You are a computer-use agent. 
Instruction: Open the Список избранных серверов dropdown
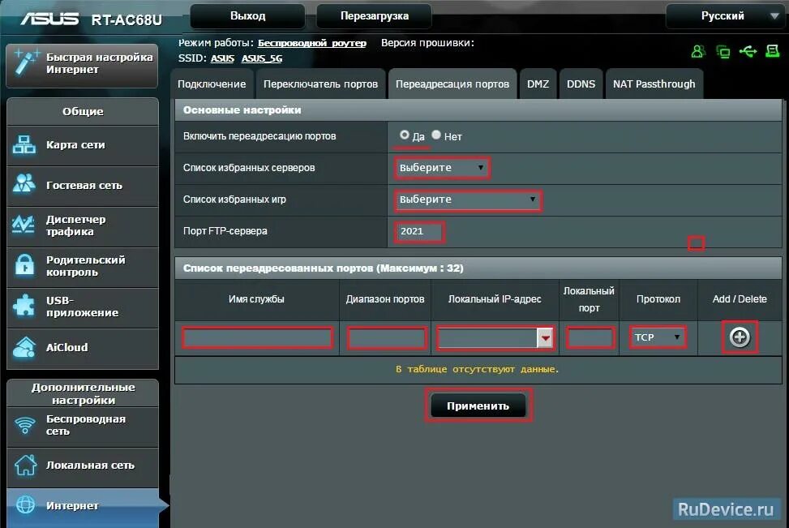point(442,168)
